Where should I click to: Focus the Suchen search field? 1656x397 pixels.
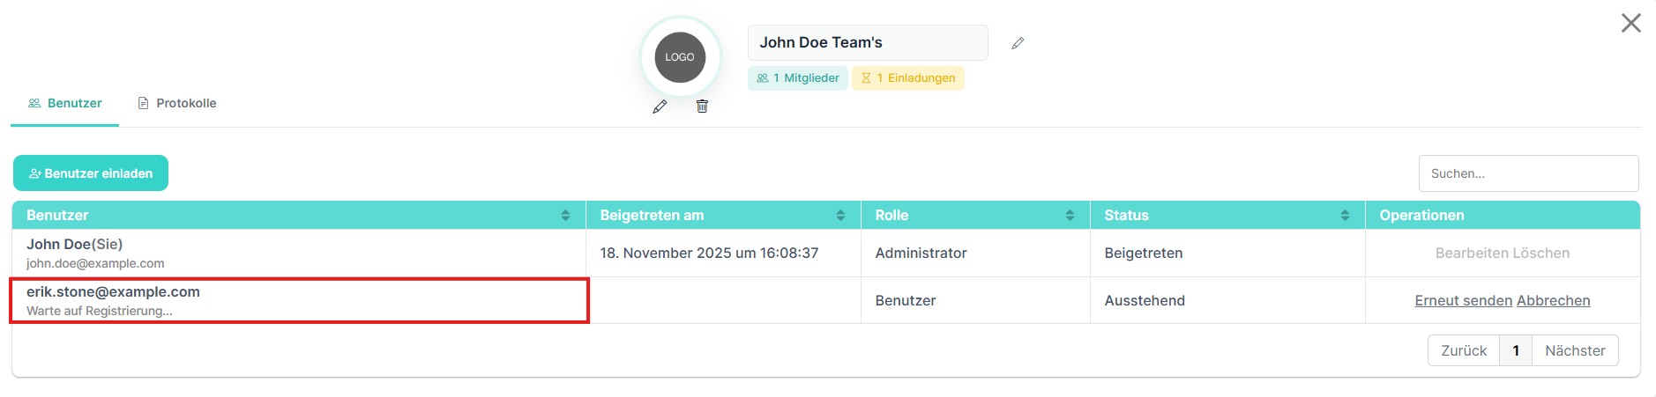point(1528,173)
